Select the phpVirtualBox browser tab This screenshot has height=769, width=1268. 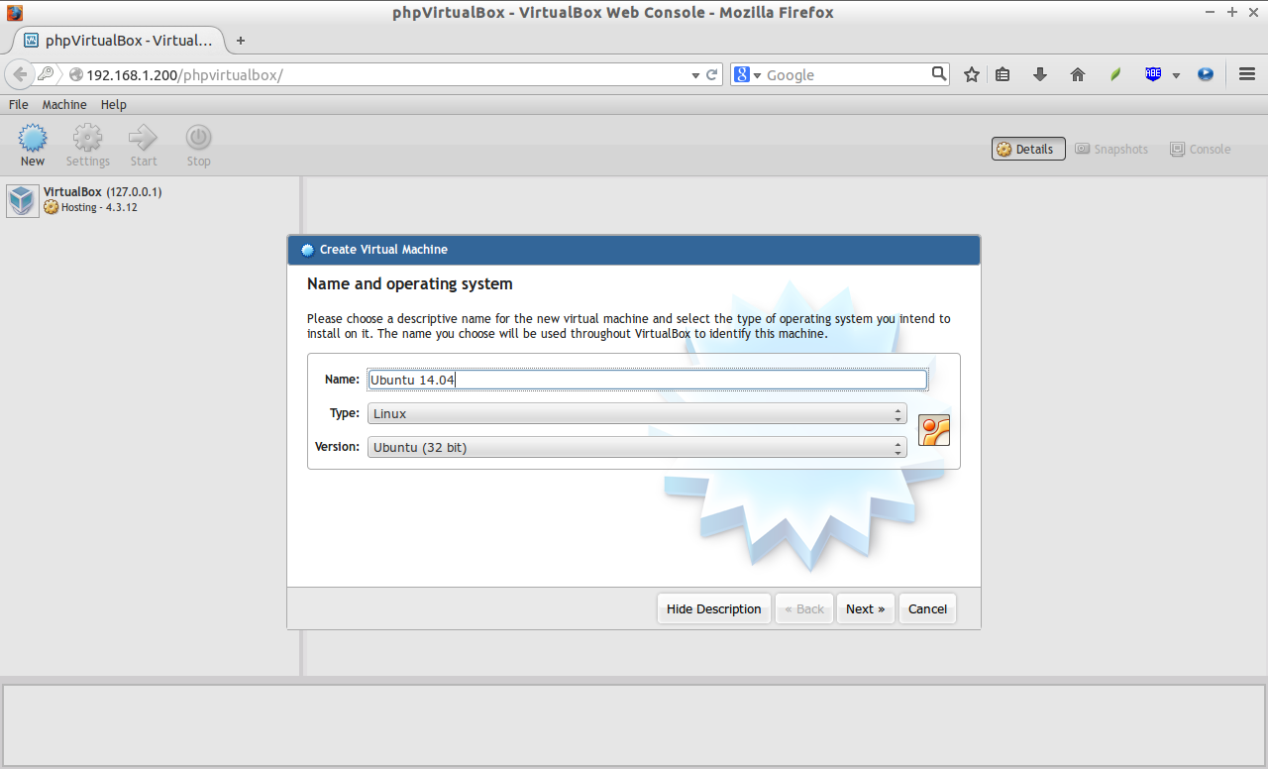(118, 41)
